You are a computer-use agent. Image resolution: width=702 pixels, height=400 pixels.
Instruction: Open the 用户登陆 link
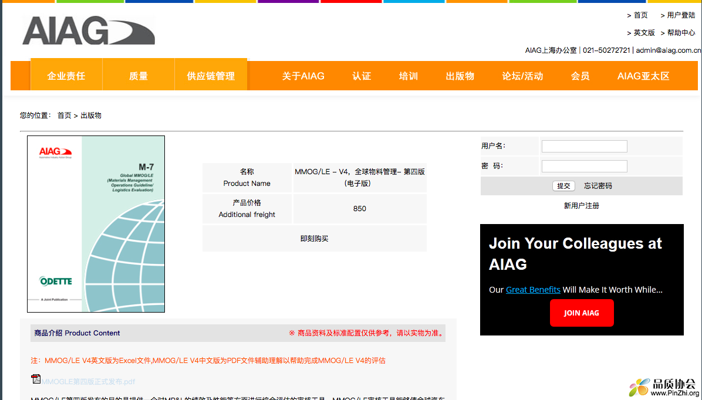pos(681,15)
